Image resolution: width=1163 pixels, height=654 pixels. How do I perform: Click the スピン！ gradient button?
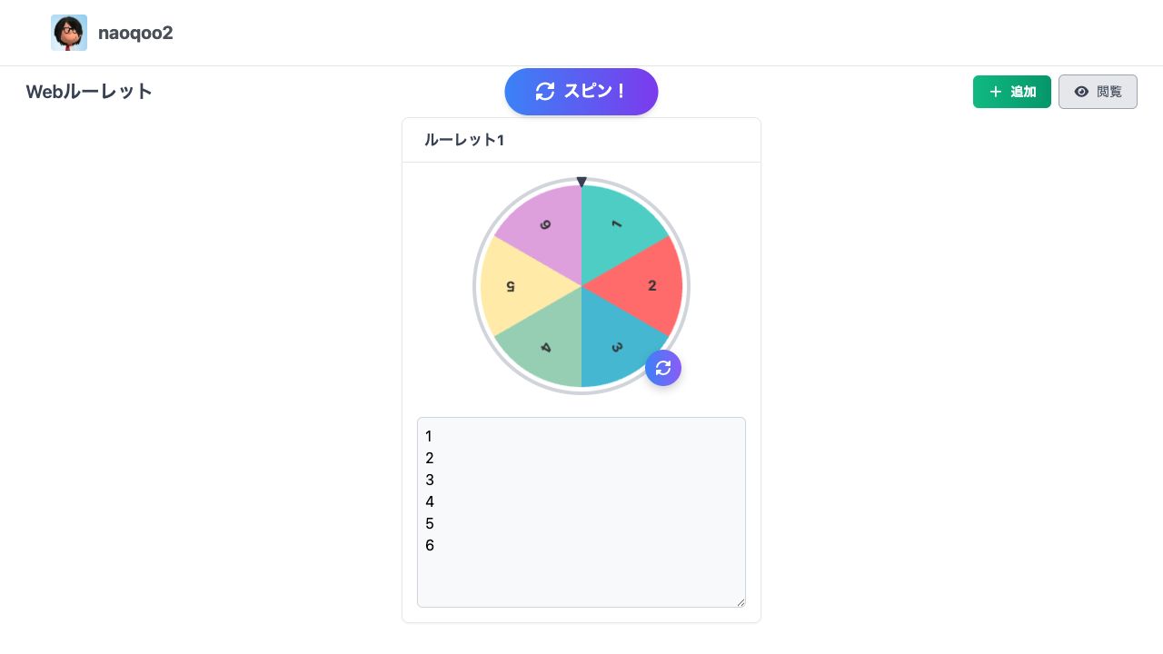[x=581, y=92]
